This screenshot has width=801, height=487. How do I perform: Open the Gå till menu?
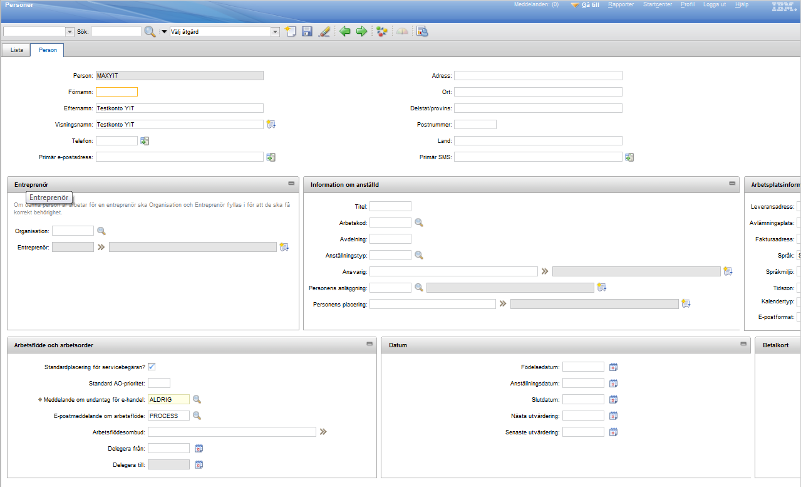pos(590,4)
